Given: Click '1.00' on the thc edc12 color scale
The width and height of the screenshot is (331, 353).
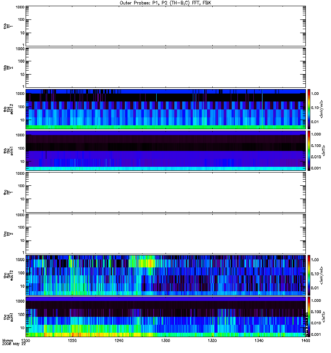Looking at the screenshot, I should coord(315,260).
